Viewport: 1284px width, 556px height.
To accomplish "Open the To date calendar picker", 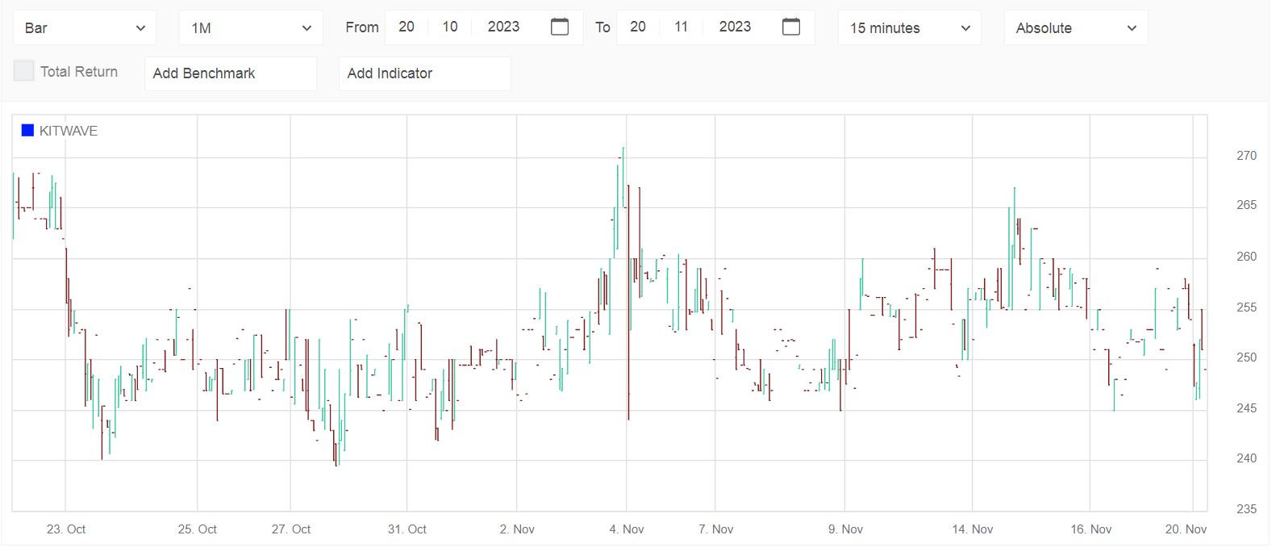I will (x=791, y=27).
